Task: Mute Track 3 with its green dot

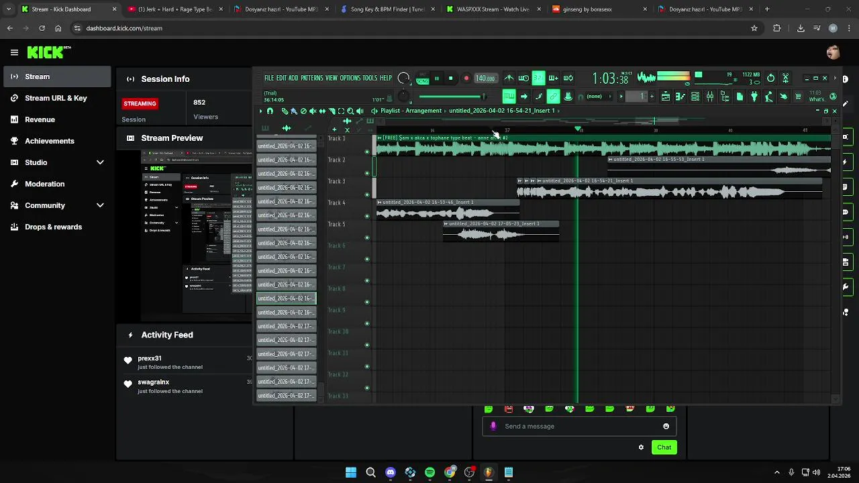Action: (366, 195)
